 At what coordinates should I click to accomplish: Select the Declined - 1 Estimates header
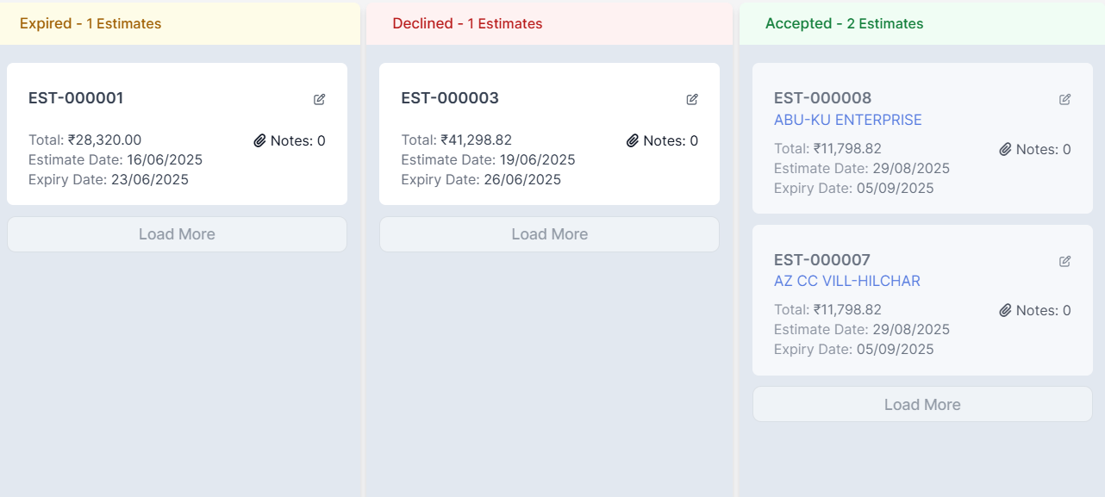[467, 23]
